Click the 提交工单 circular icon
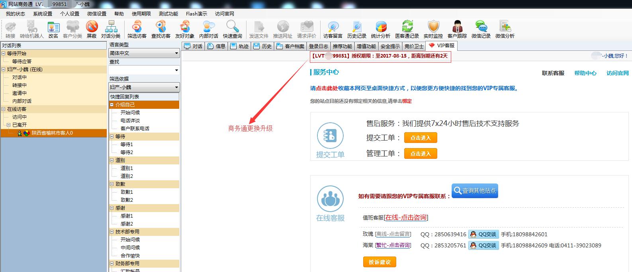 (330, 136)
